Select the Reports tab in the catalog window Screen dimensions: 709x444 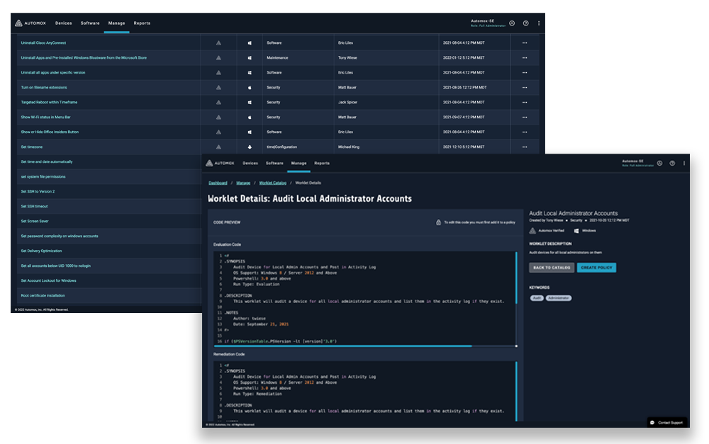pos(142,23)
